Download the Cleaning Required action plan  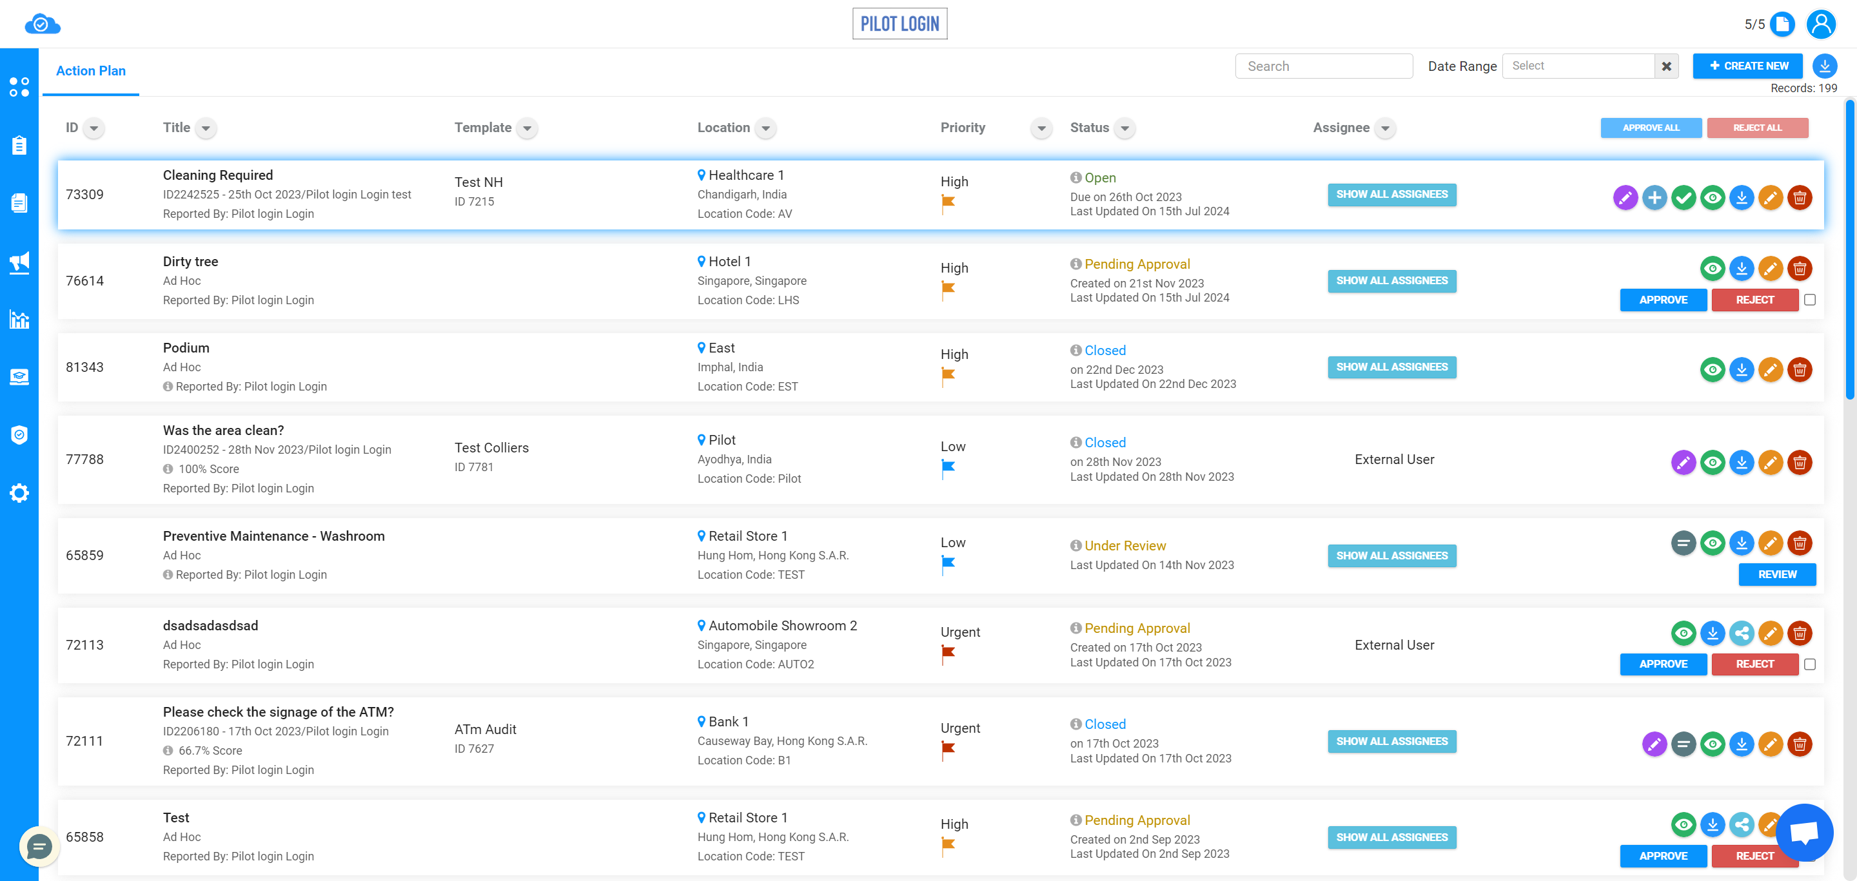[x=1742, y=197]
